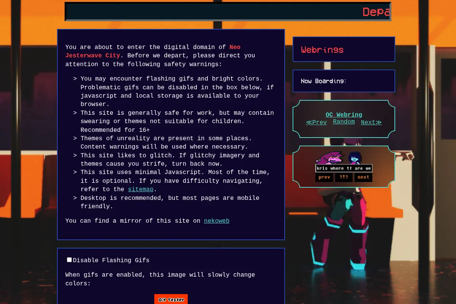Visit a Random OC Webring site

pyautogui.click(x=344, y=122)
